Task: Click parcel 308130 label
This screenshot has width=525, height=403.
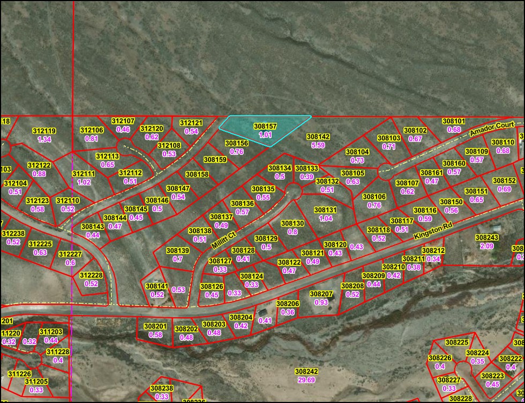Action: point(292,223)
